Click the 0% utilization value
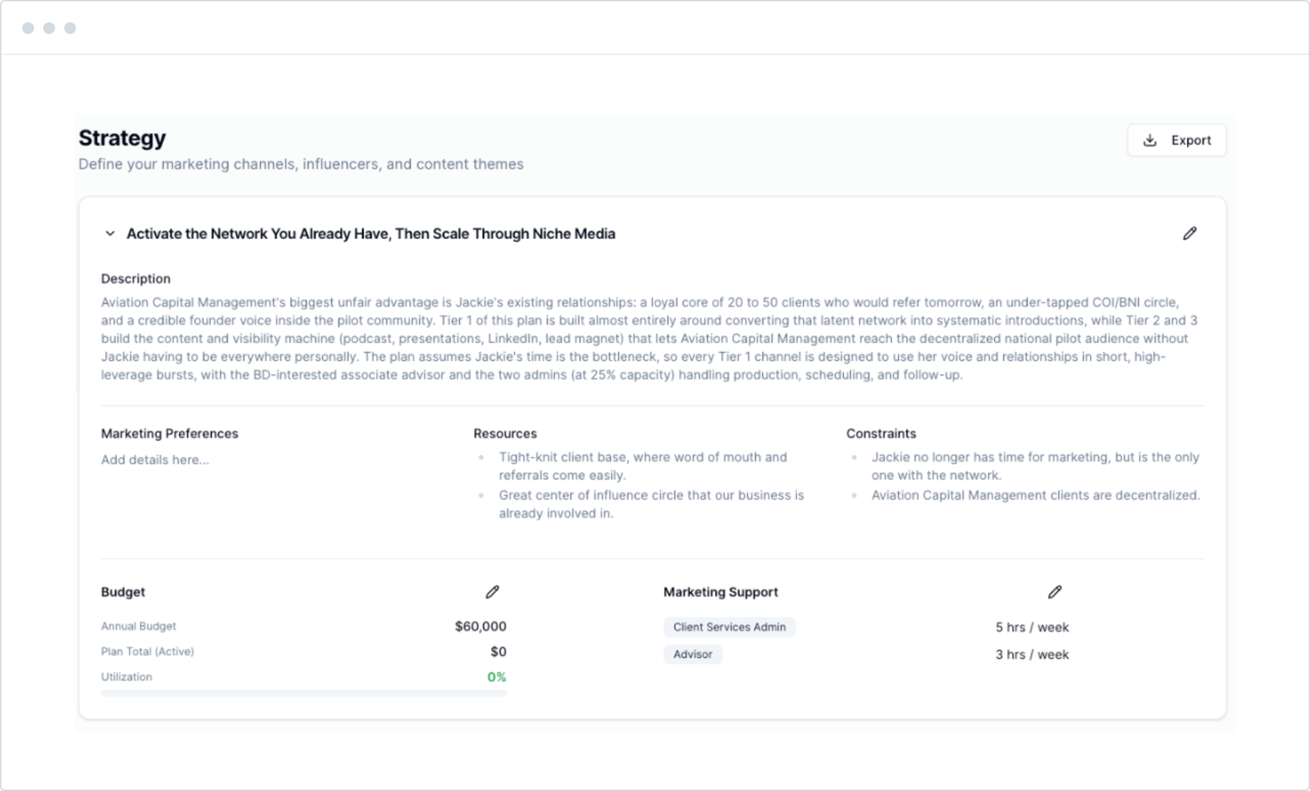 click(496, 677)
